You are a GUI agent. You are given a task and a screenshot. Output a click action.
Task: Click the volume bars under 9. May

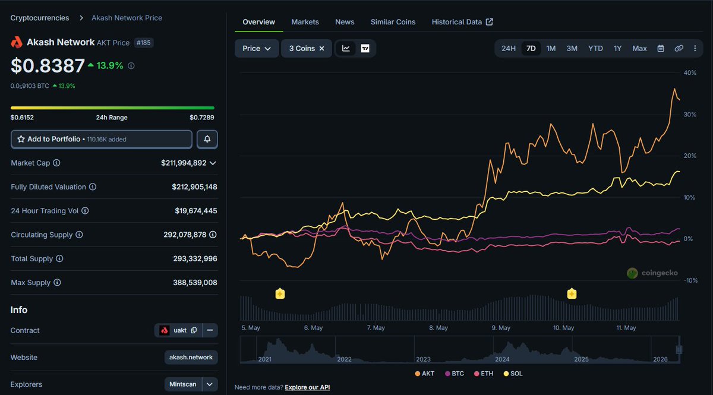pyautogui.click(x=501, y=309)
